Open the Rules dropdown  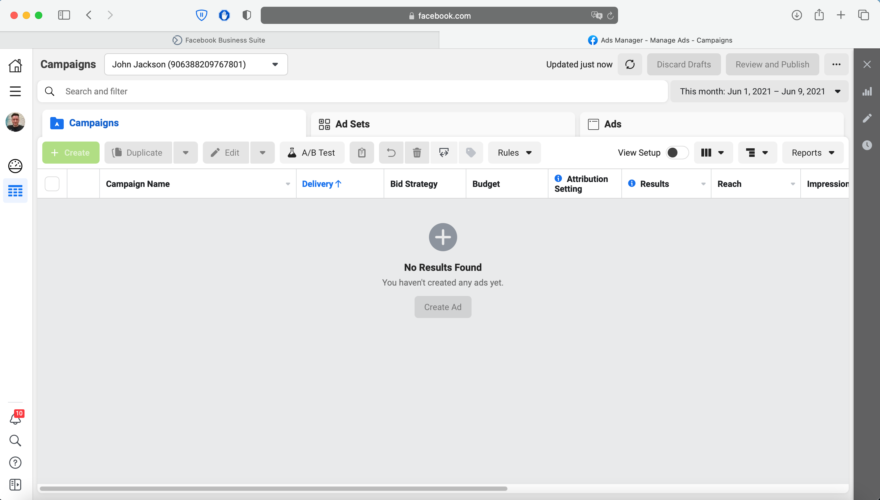pyautogui.click(x=514, y=153)
